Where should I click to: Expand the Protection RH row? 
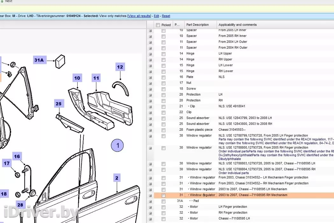150,101
